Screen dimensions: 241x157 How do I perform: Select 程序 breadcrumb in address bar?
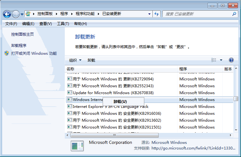coord(64,14)
